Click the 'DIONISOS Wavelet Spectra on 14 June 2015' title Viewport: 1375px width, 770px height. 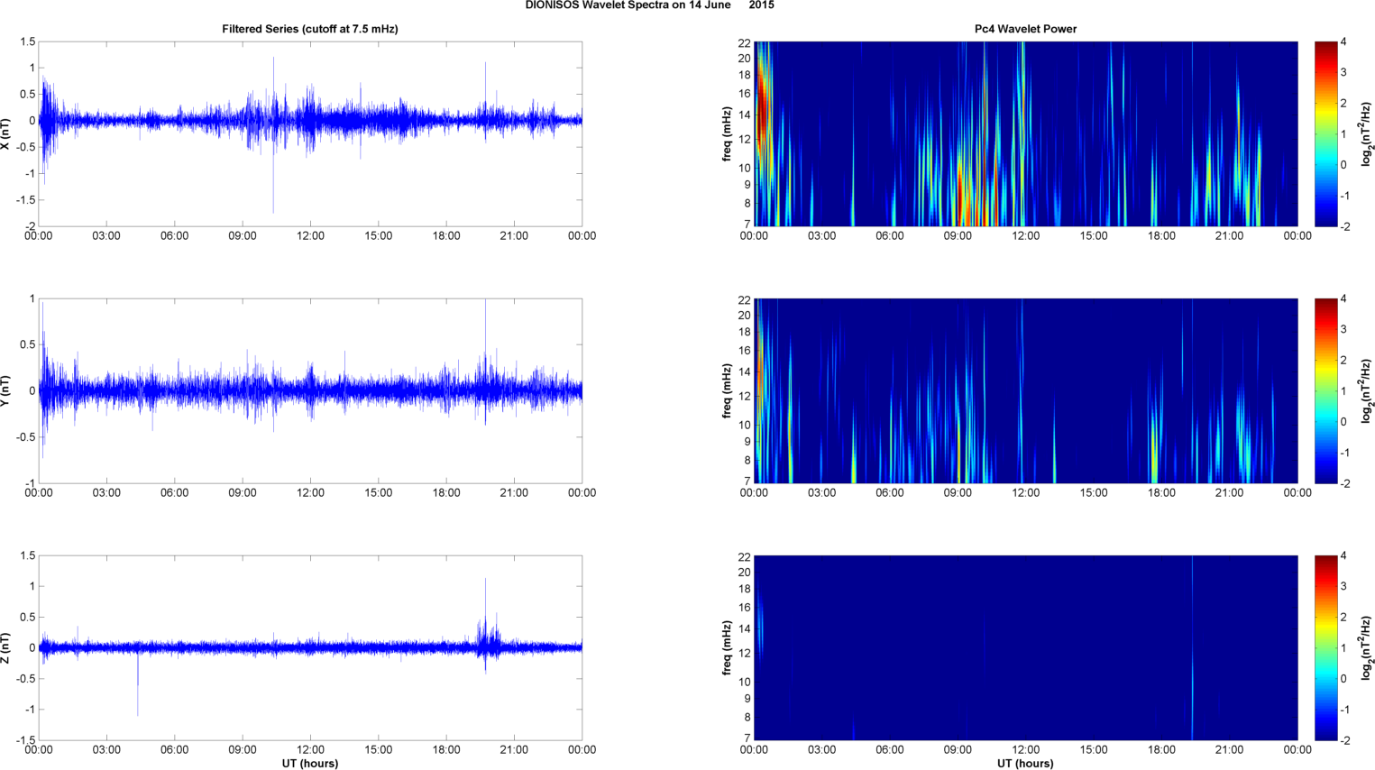click(649, 5)
